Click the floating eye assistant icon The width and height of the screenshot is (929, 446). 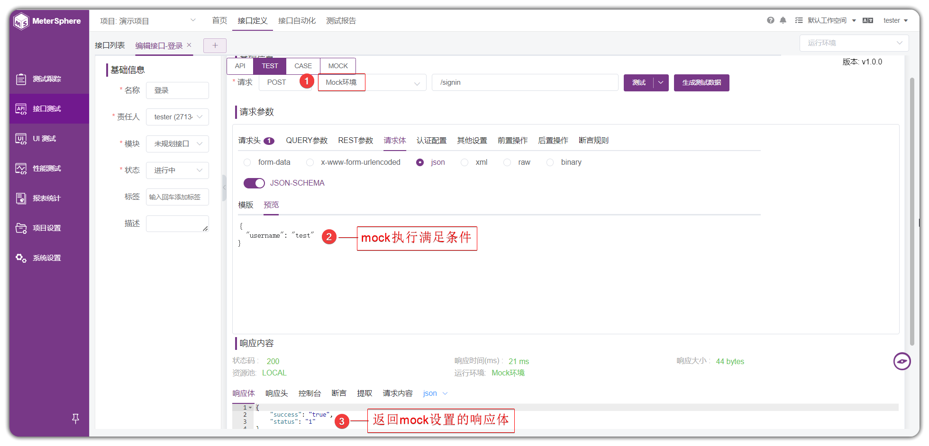(902, 361)
